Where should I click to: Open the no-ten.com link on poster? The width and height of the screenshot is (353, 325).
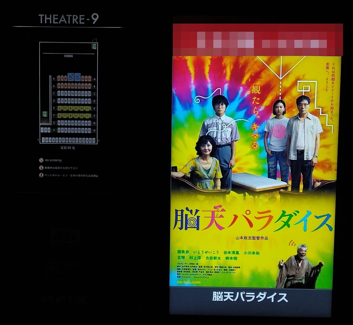pos(189,282)
